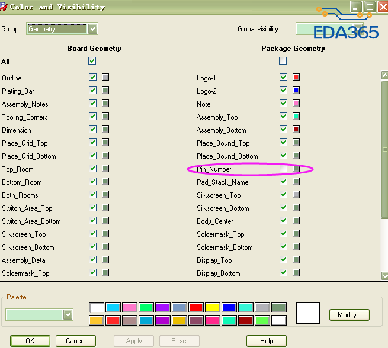388x348 pixels.
Task: Click the Display_Top label
Action: (x=214, y=260)
